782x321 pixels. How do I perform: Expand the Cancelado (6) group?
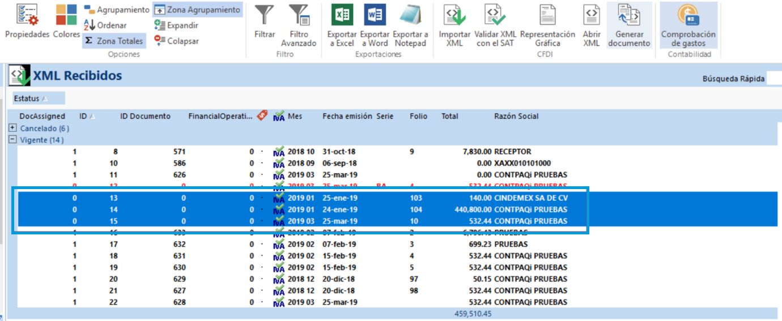(x=13, y=129)
